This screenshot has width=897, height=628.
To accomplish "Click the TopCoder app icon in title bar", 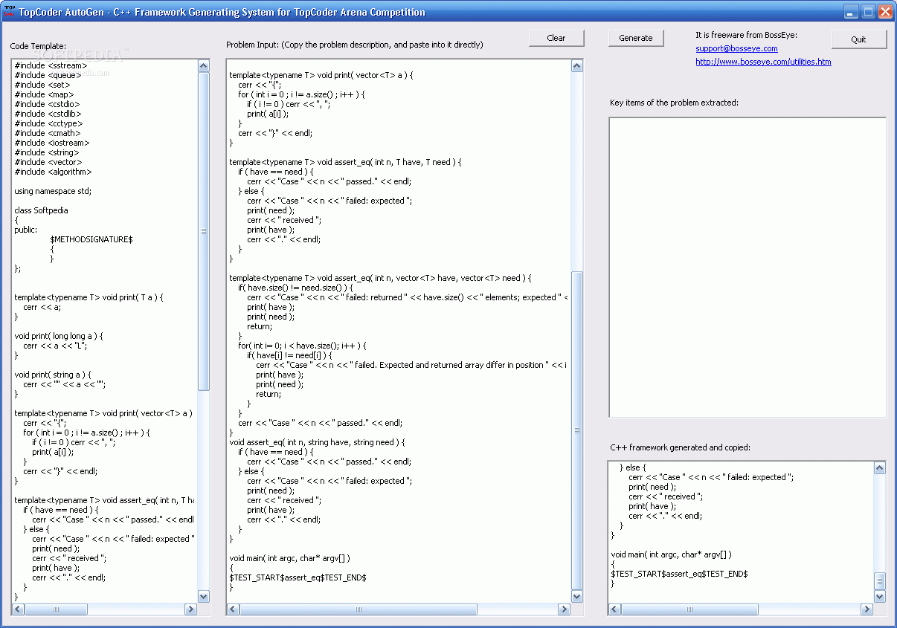I will 10,12.
